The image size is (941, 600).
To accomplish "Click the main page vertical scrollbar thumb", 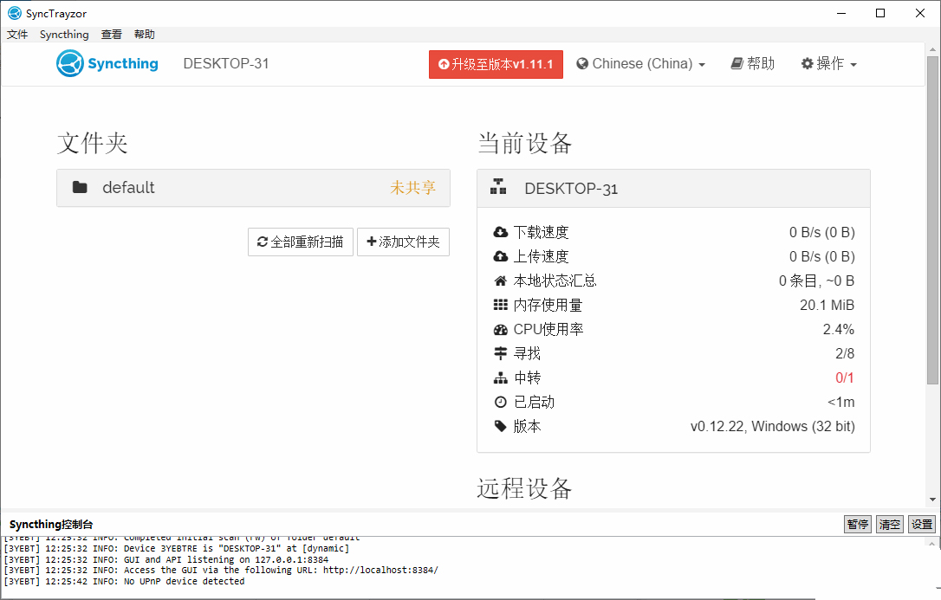I will (932, 220).
